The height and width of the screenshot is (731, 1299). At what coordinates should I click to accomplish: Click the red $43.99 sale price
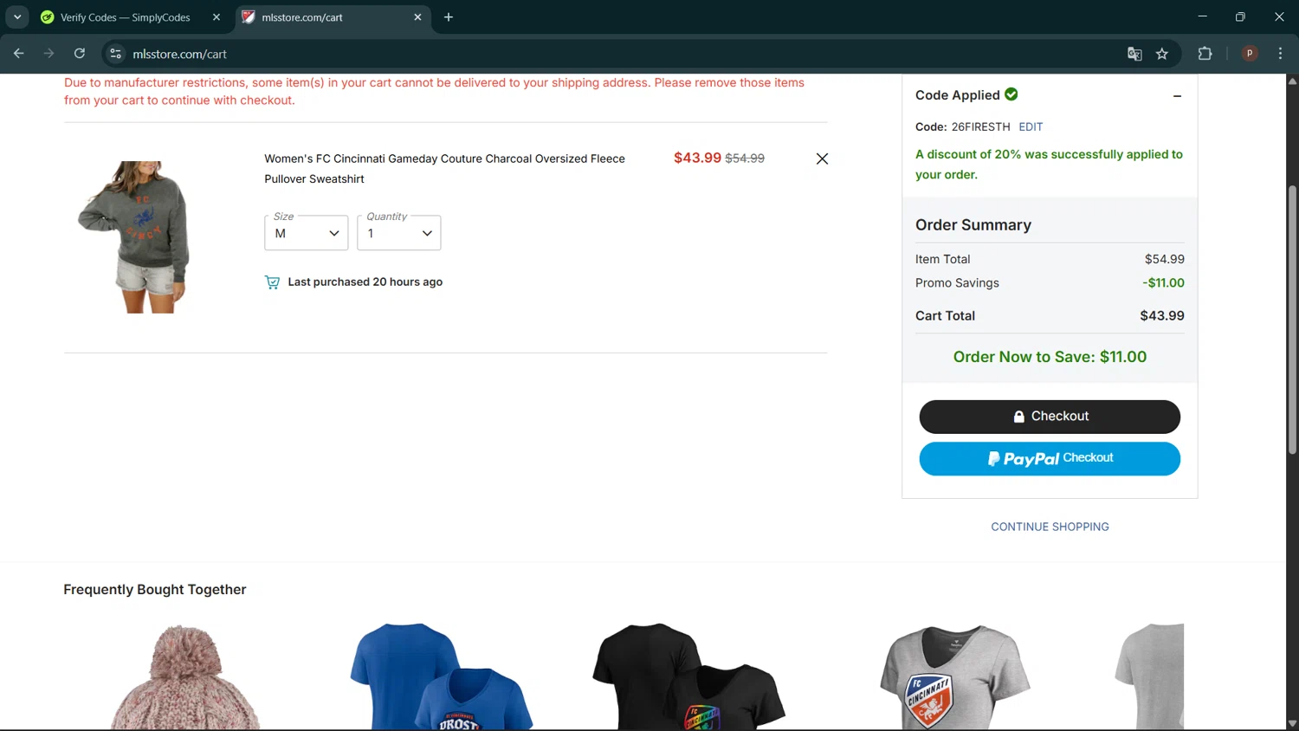(697, 158)
